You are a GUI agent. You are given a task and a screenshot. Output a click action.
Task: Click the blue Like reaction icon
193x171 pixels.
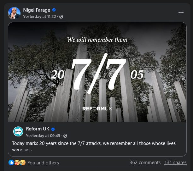point(11,163)
